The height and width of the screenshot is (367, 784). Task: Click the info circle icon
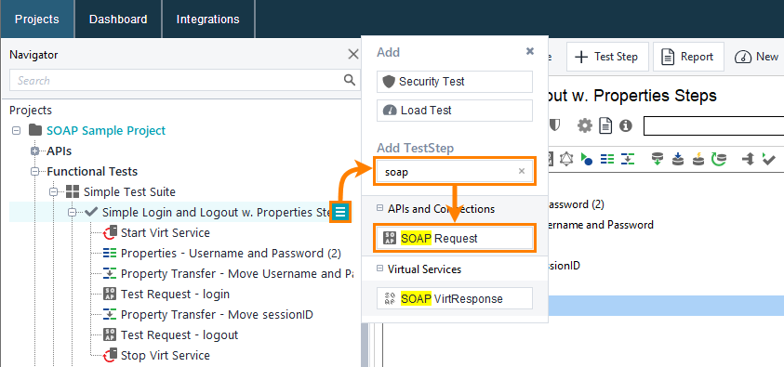coord(626,125)
